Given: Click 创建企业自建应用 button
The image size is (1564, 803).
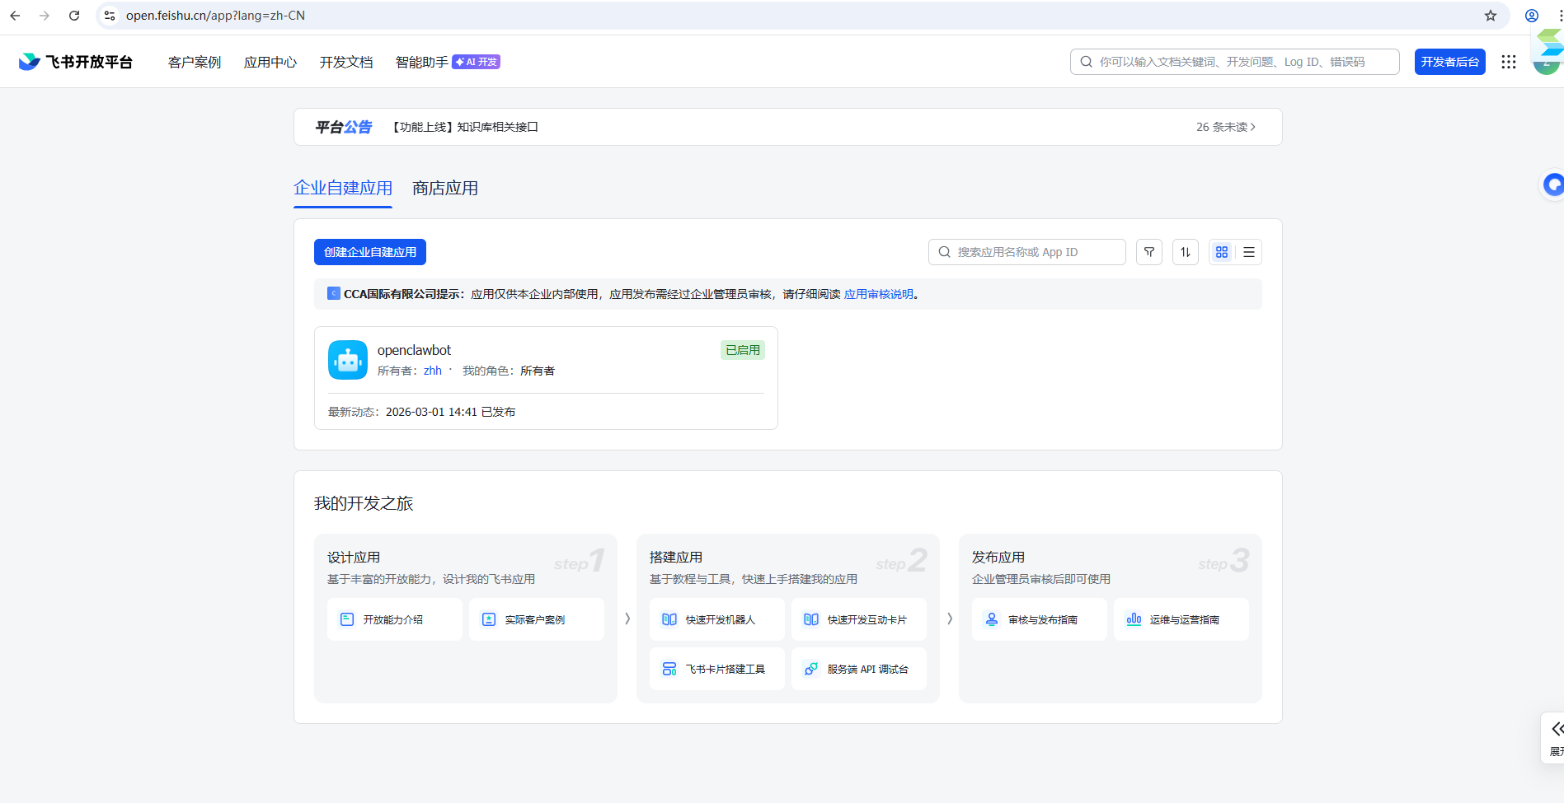Looking at the screenshot, I should coord(370,252).
